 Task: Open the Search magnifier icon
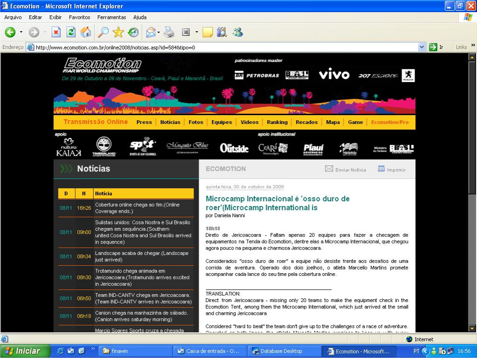pyautogui.click(x=103, y=32)
